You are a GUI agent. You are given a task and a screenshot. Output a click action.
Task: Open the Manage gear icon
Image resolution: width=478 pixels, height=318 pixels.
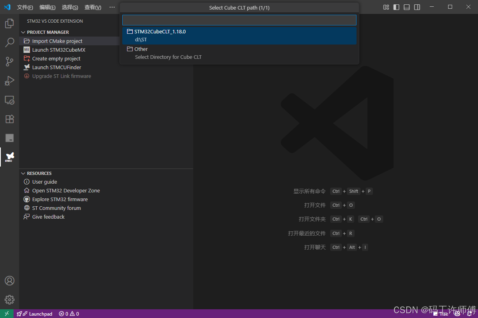click(10, 300)
